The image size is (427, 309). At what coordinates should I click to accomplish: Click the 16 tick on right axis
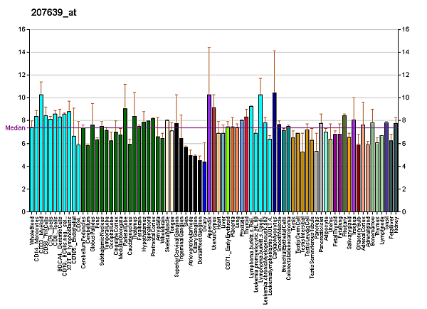pos(406,29)
